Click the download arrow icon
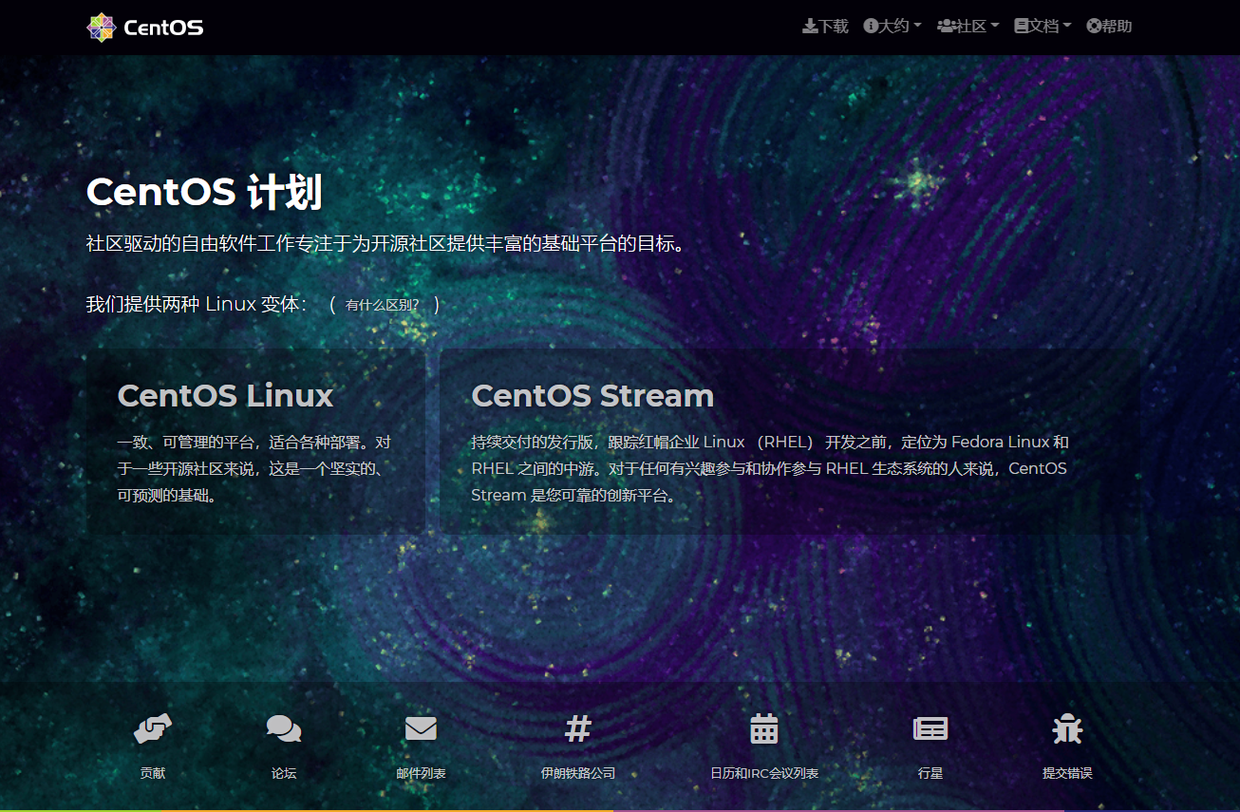This screenshot has width=1240, height=812. coord(810,27)
